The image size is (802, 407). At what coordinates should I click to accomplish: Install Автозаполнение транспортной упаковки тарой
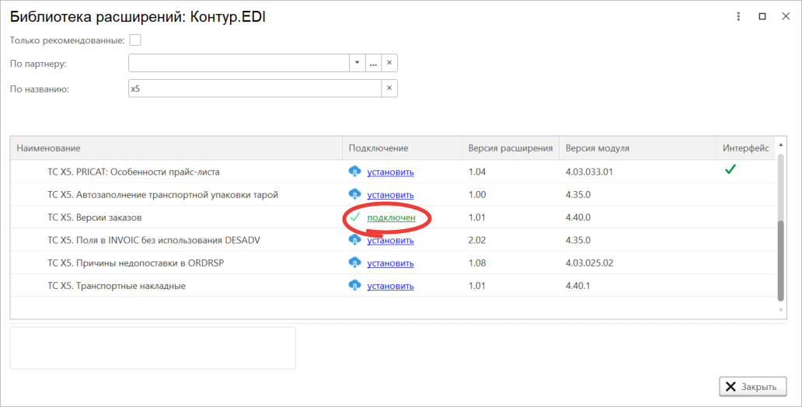[390, 195]
